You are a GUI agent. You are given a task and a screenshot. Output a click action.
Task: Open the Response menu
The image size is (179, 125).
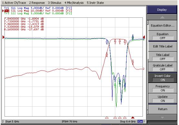click(37, 3)
